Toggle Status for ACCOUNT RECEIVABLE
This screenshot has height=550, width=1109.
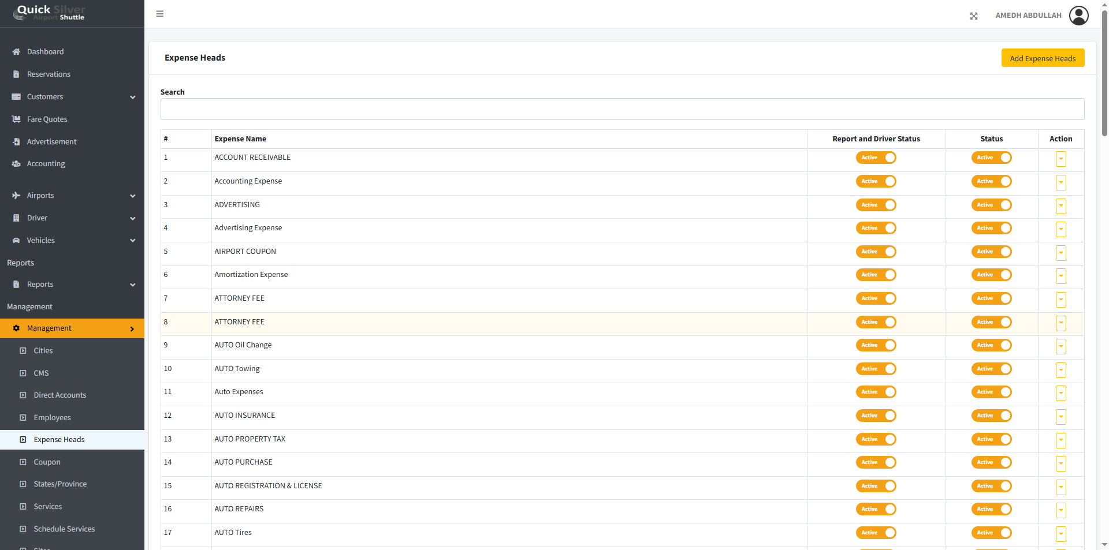pyautogui.click(x=991, y=158)
